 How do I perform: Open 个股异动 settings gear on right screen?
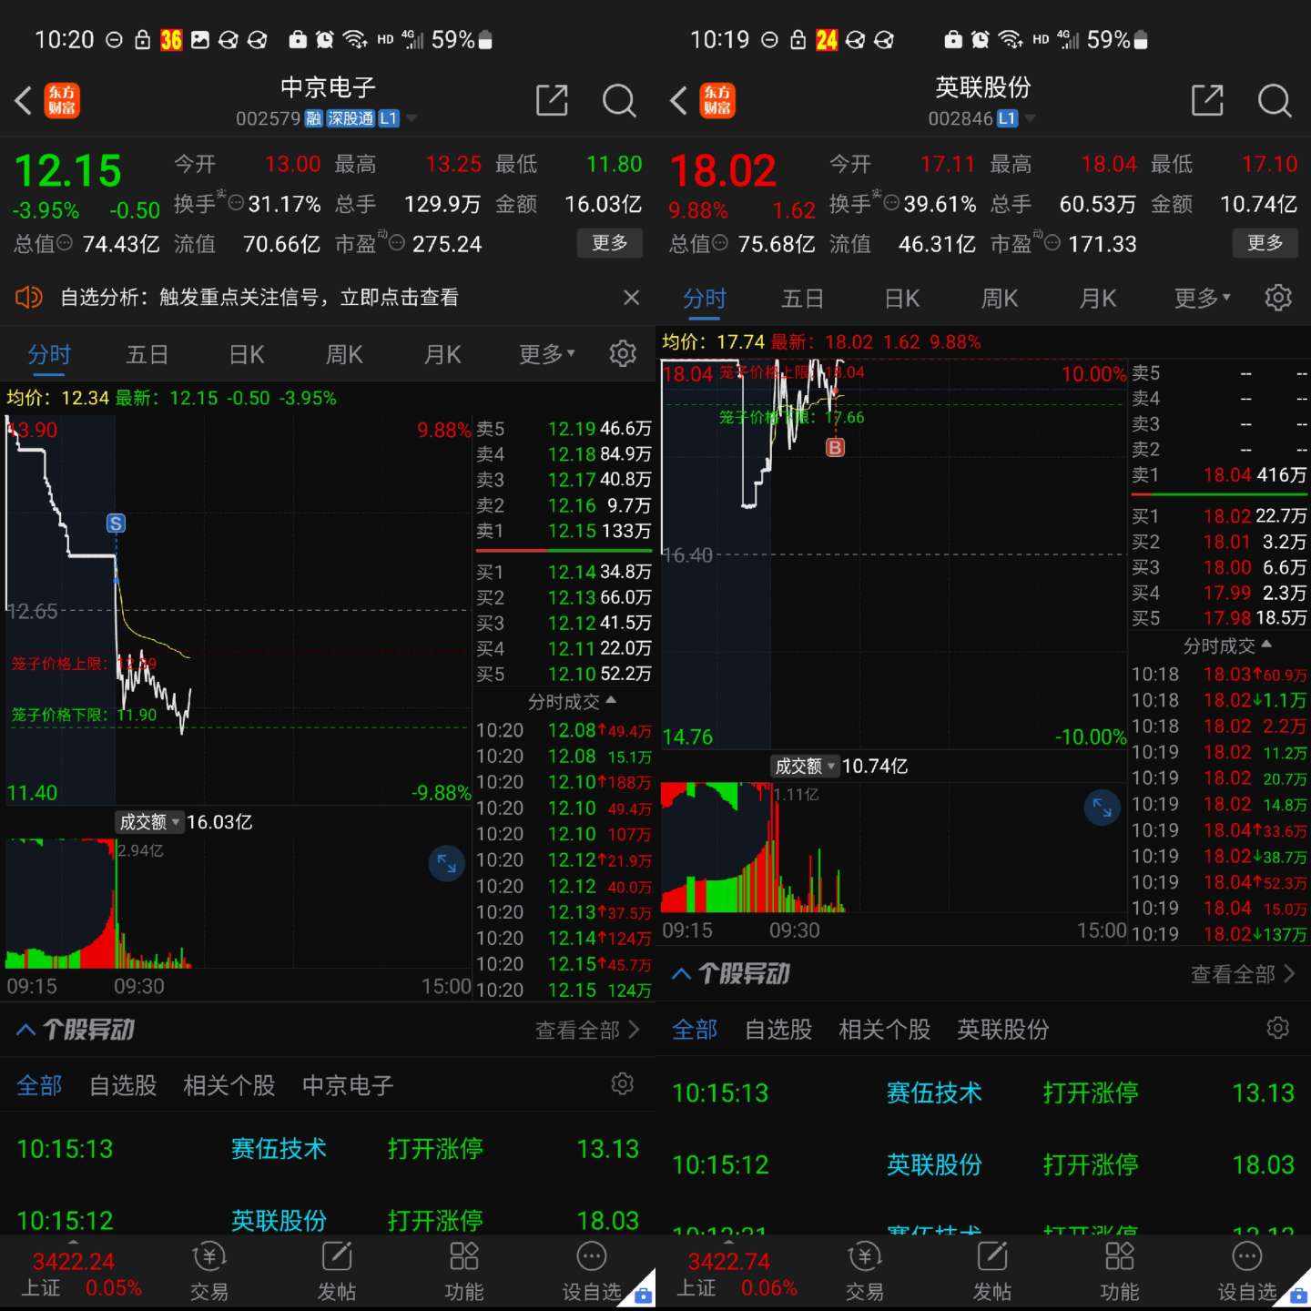pyautogui.click(x=1278, y=1028)
